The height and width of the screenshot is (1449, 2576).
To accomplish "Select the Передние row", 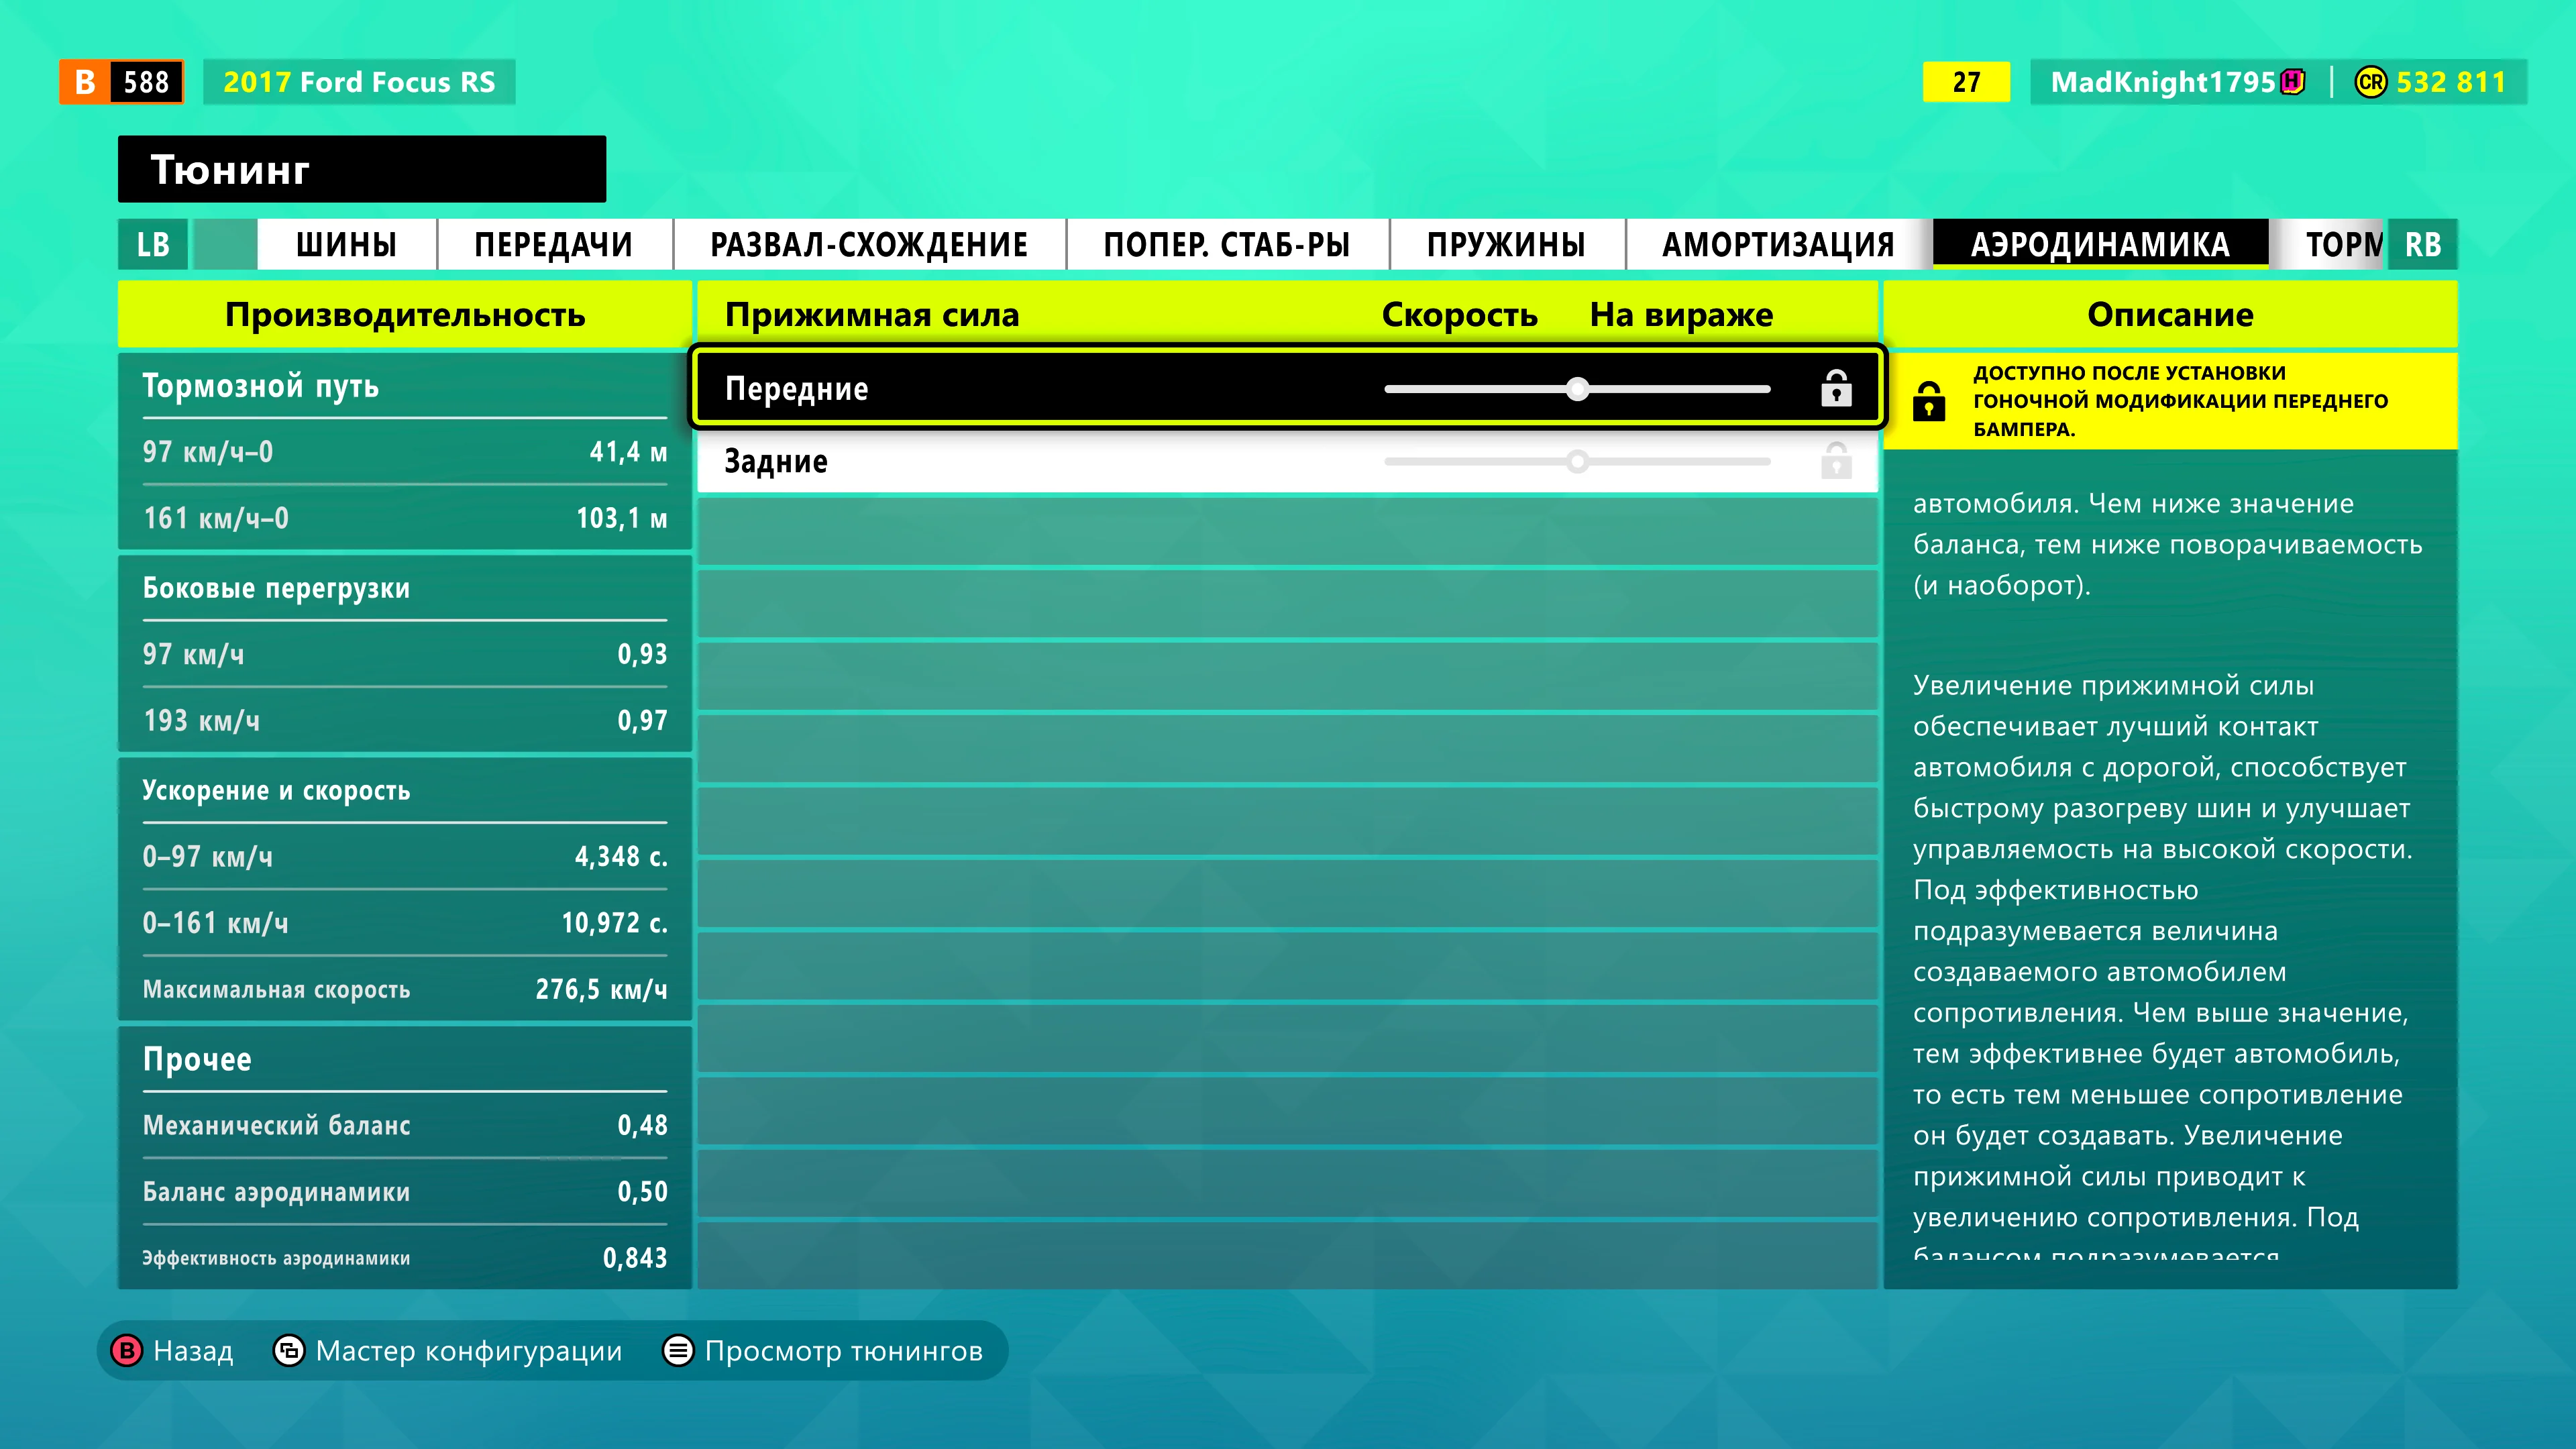I will tap(1287, 388).
